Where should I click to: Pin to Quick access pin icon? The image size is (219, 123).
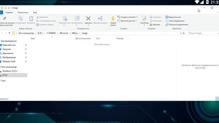pyautogui.click(x=4, y=18)
